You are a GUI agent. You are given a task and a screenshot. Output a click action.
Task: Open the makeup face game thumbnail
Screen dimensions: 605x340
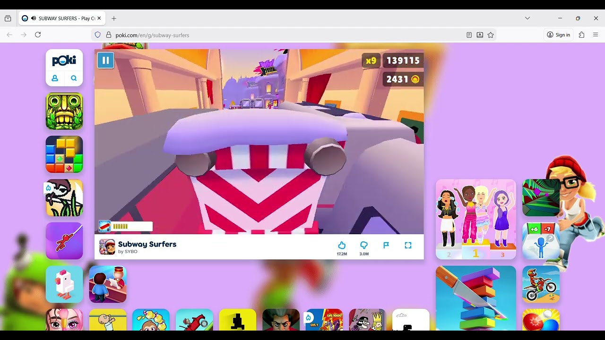[64, 320]
